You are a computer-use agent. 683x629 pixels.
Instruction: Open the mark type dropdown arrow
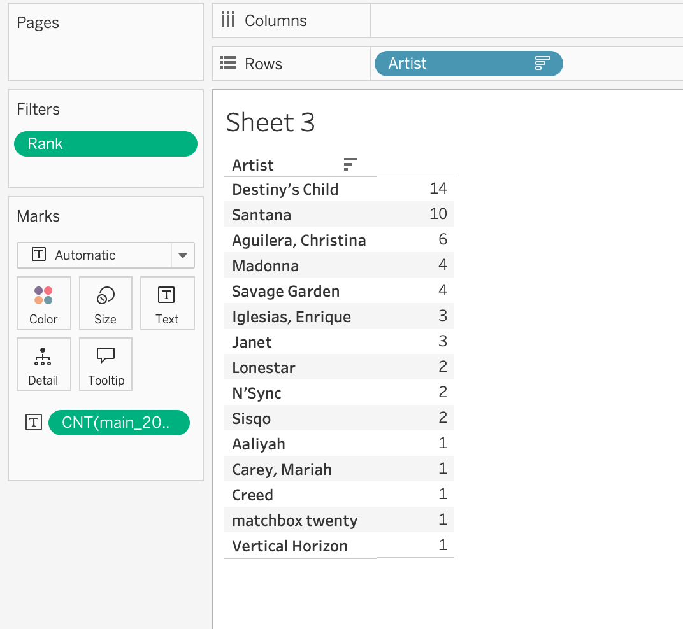click(x=183, y=255)
